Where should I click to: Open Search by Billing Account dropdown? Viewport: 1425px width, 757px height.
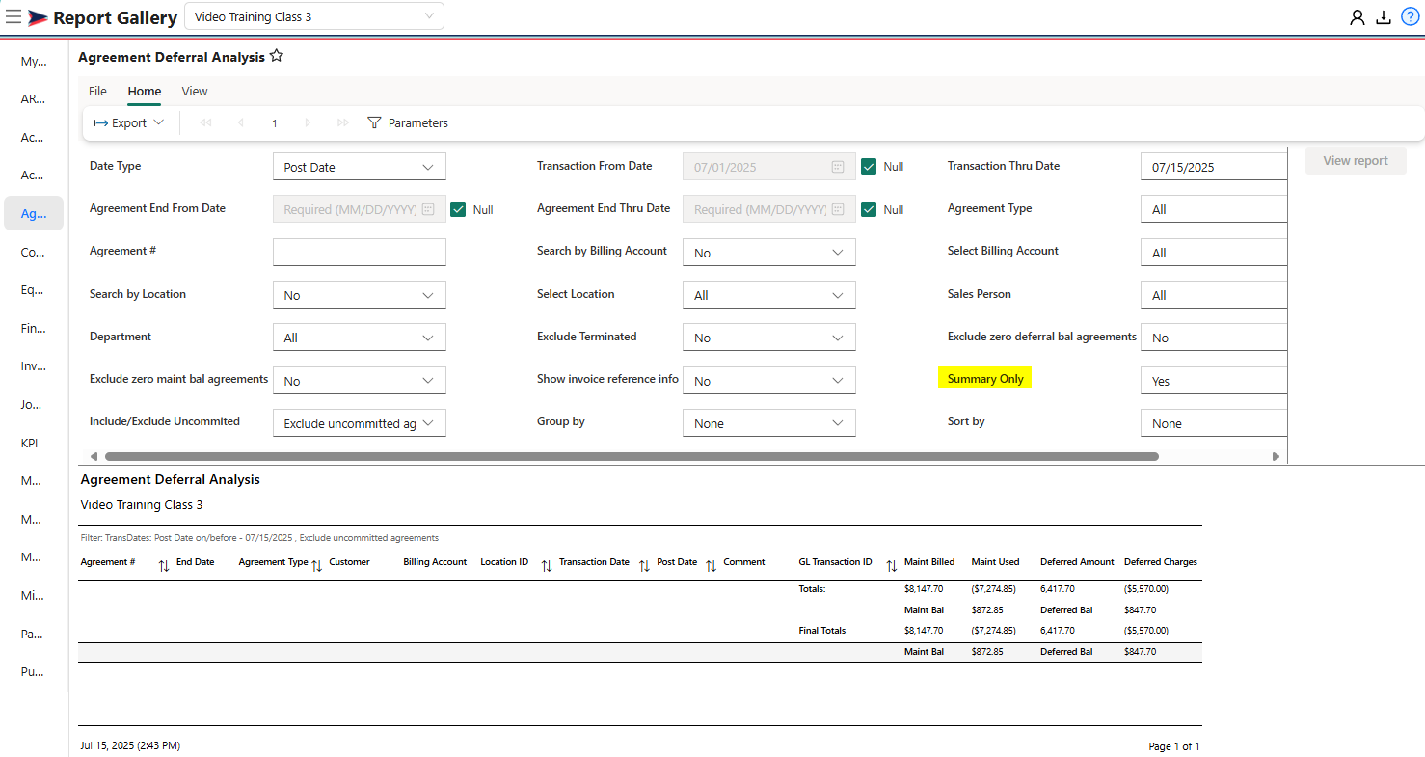(x=769, y=253)
